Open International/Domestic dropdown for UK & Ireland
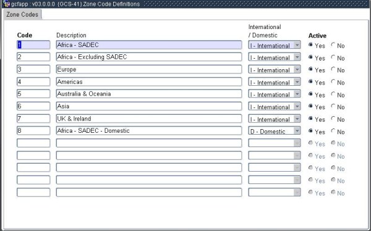 [x=275, y=119]
